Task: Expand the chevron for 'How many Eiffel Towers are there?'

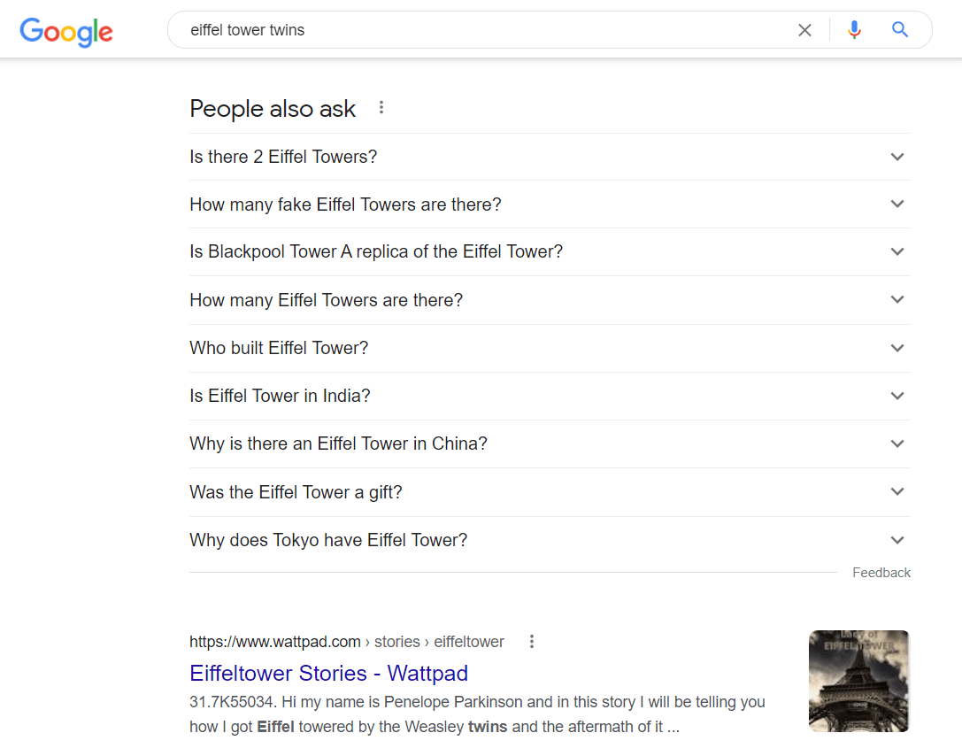Action: [x=897, y=299]
